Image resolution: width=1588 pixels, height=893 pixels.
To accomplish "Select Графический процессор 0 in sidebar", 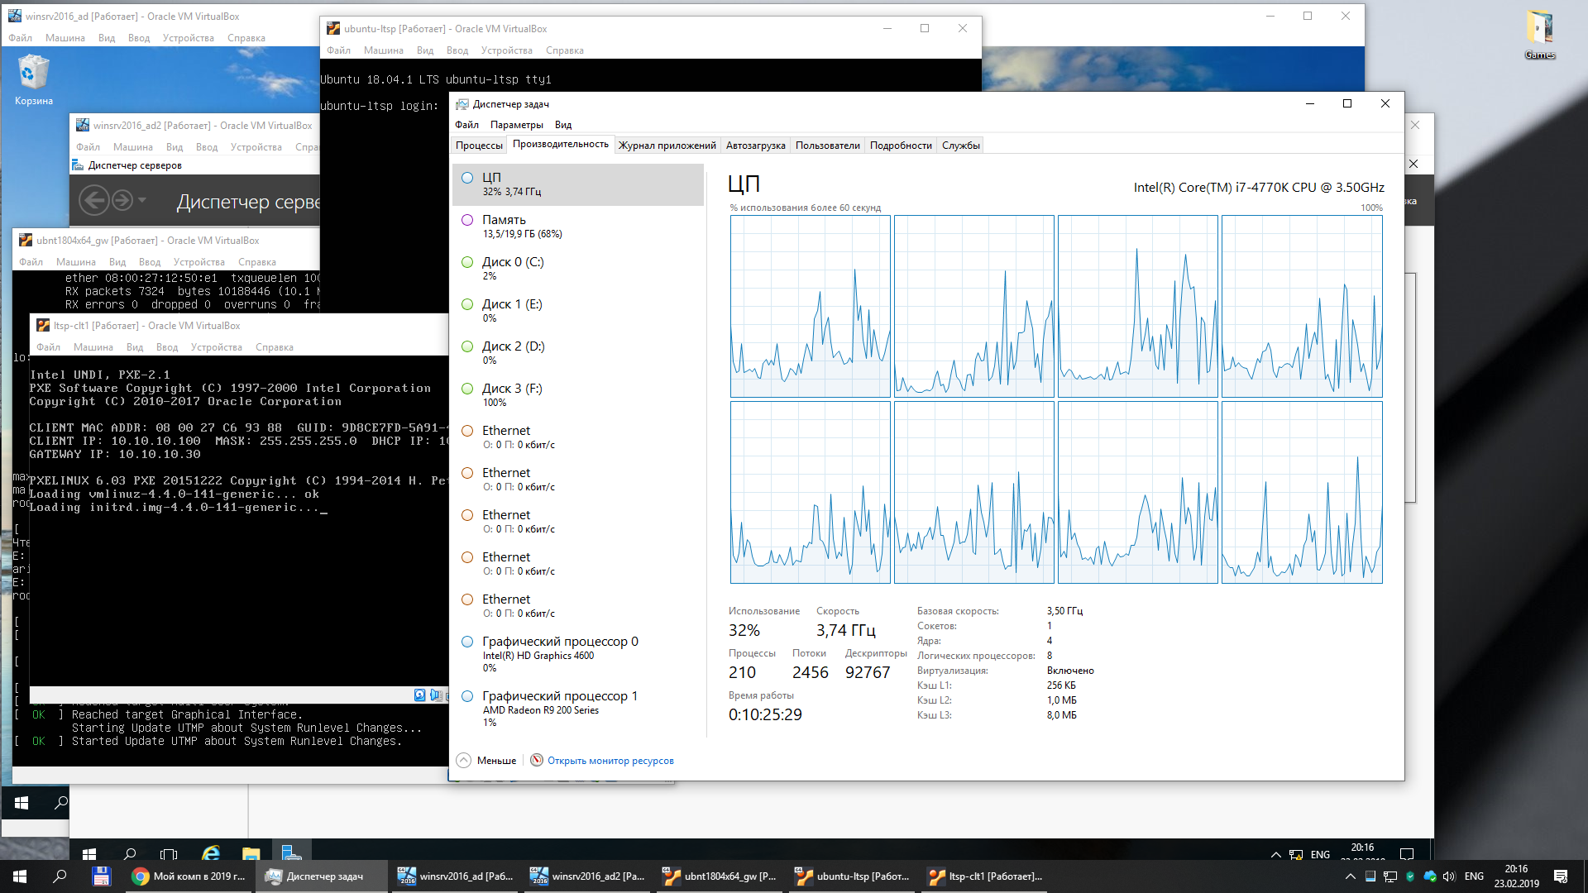I will pyautogui.click(x=578, y=654).
